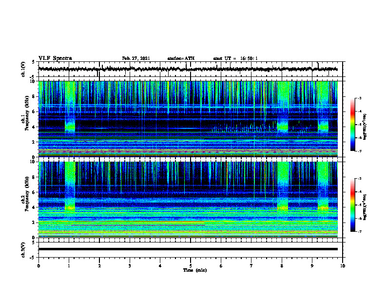Click the black ch.3 voltage bar
This screenshot has width=386, height=298.
tap(188, 249)
